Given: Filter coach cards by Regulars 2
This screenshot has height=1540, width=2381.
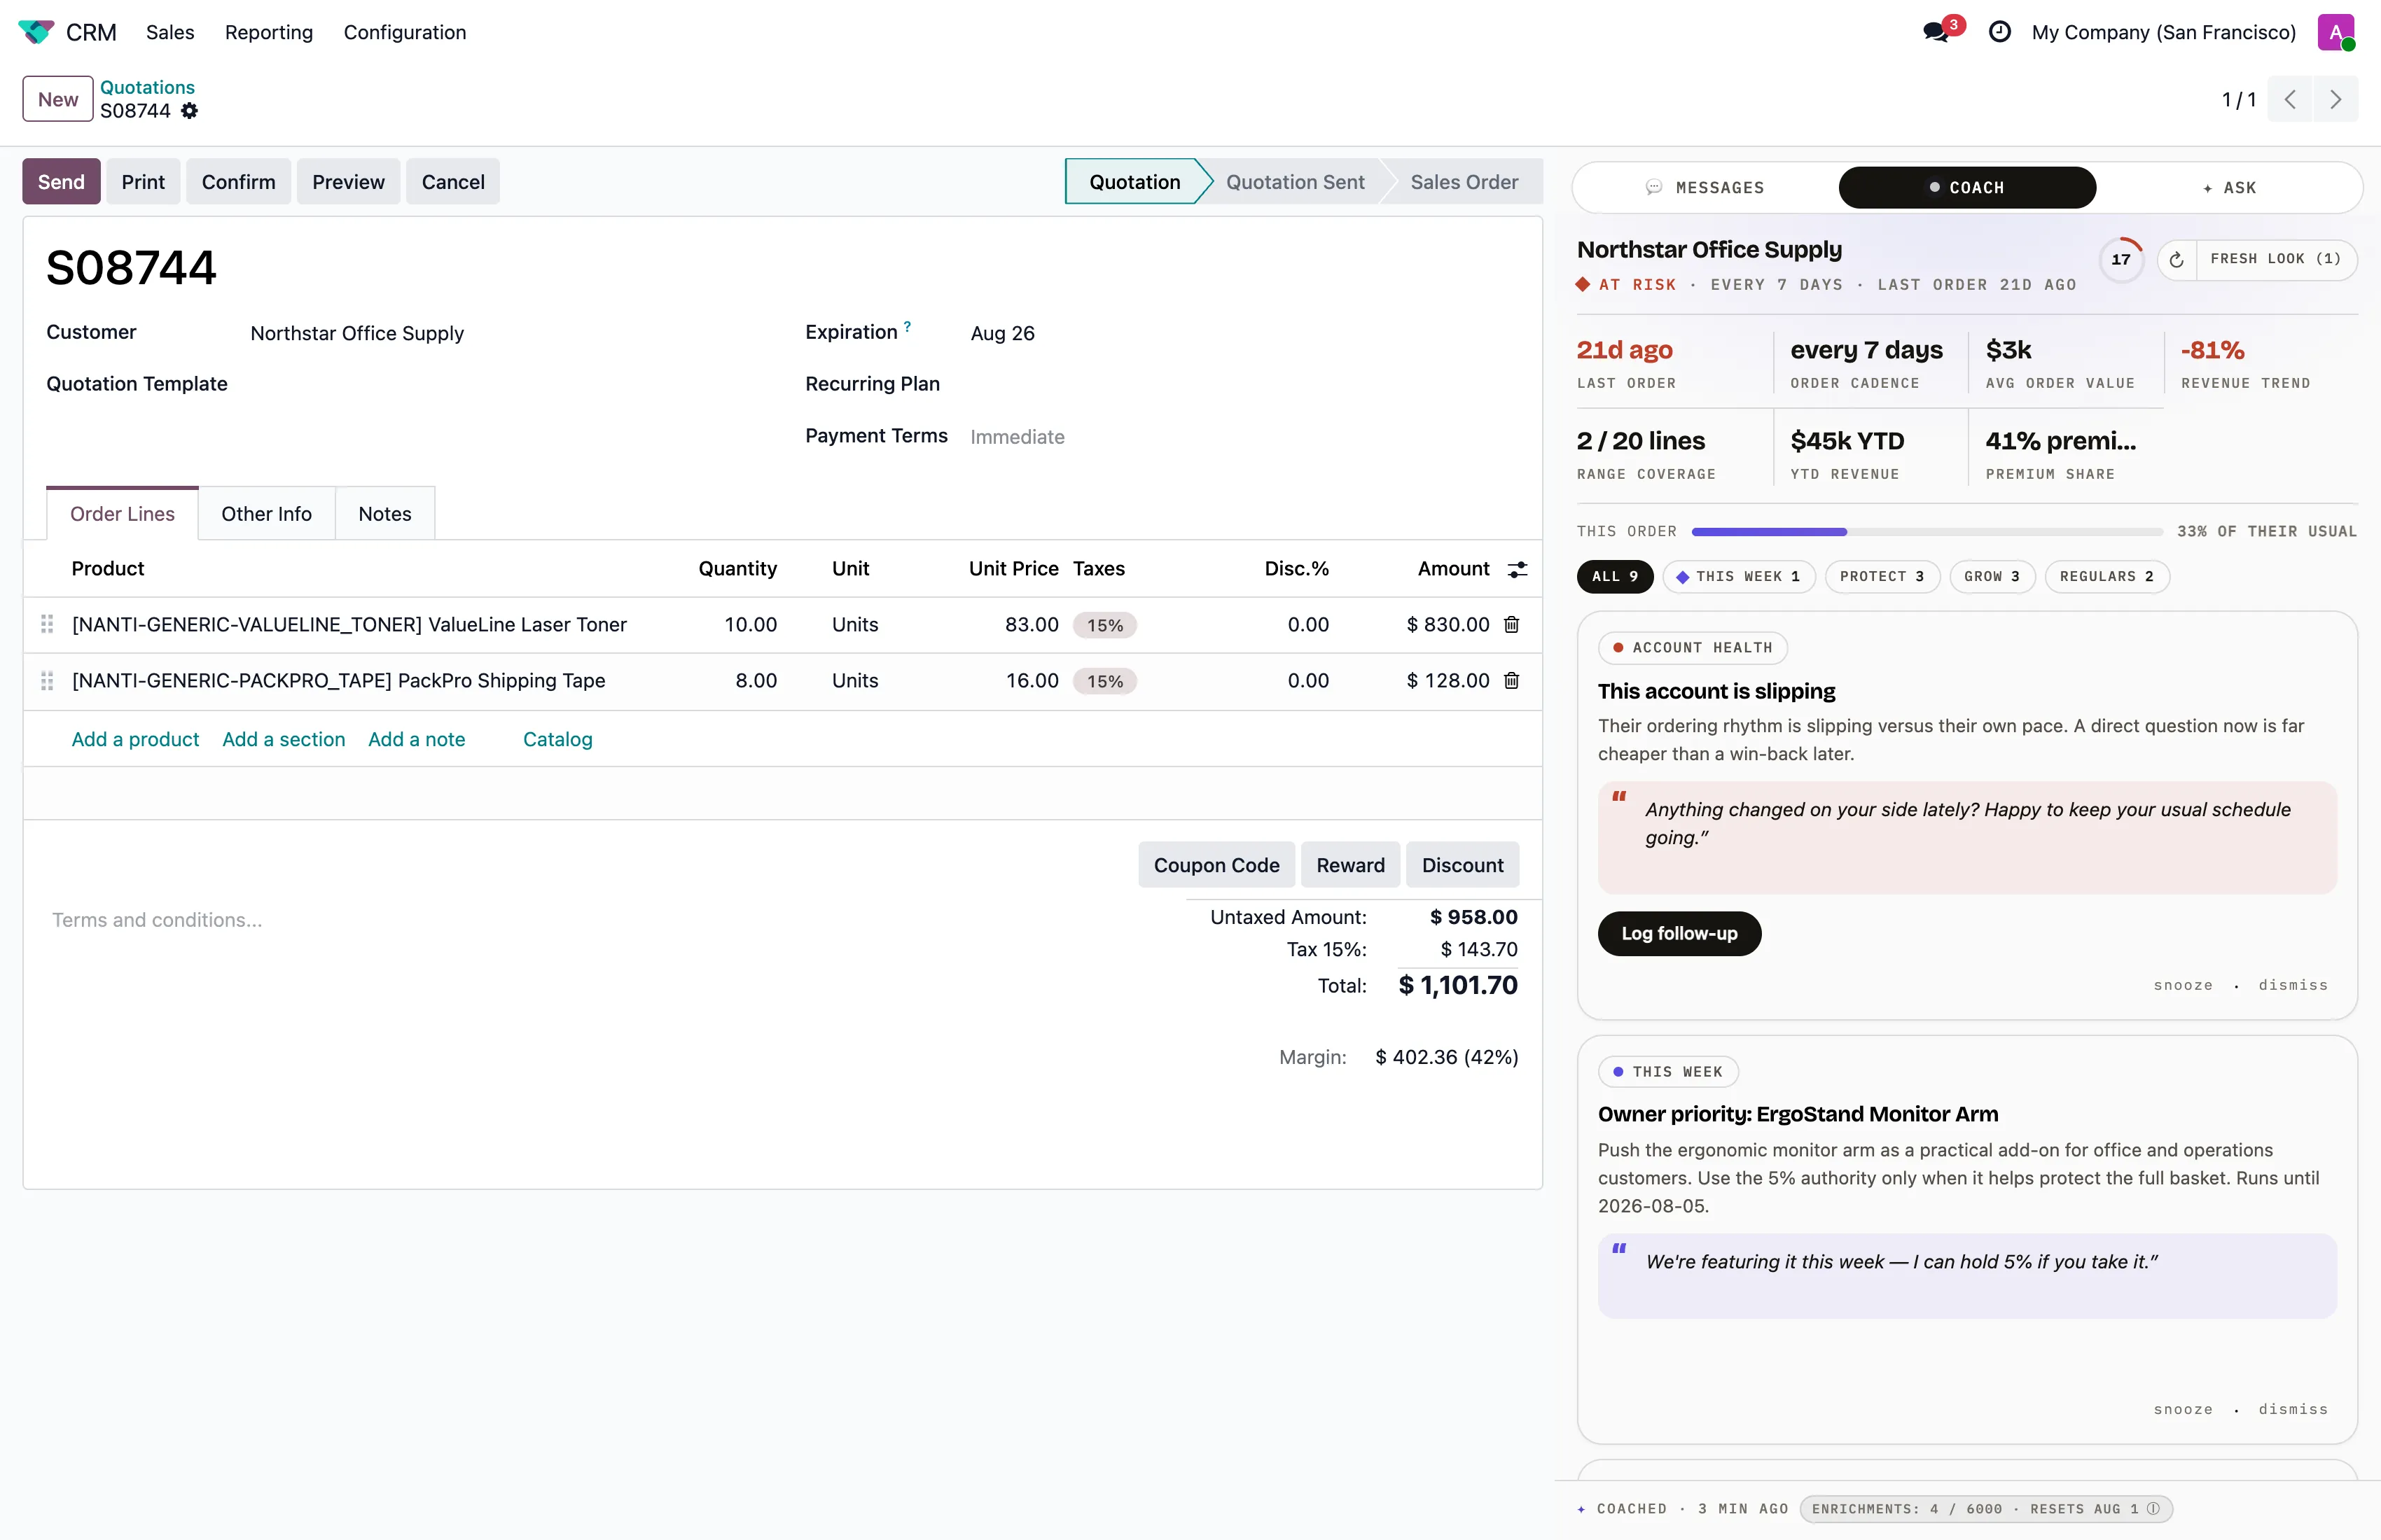Looking at the screenshot, I should click(2106, 576).
